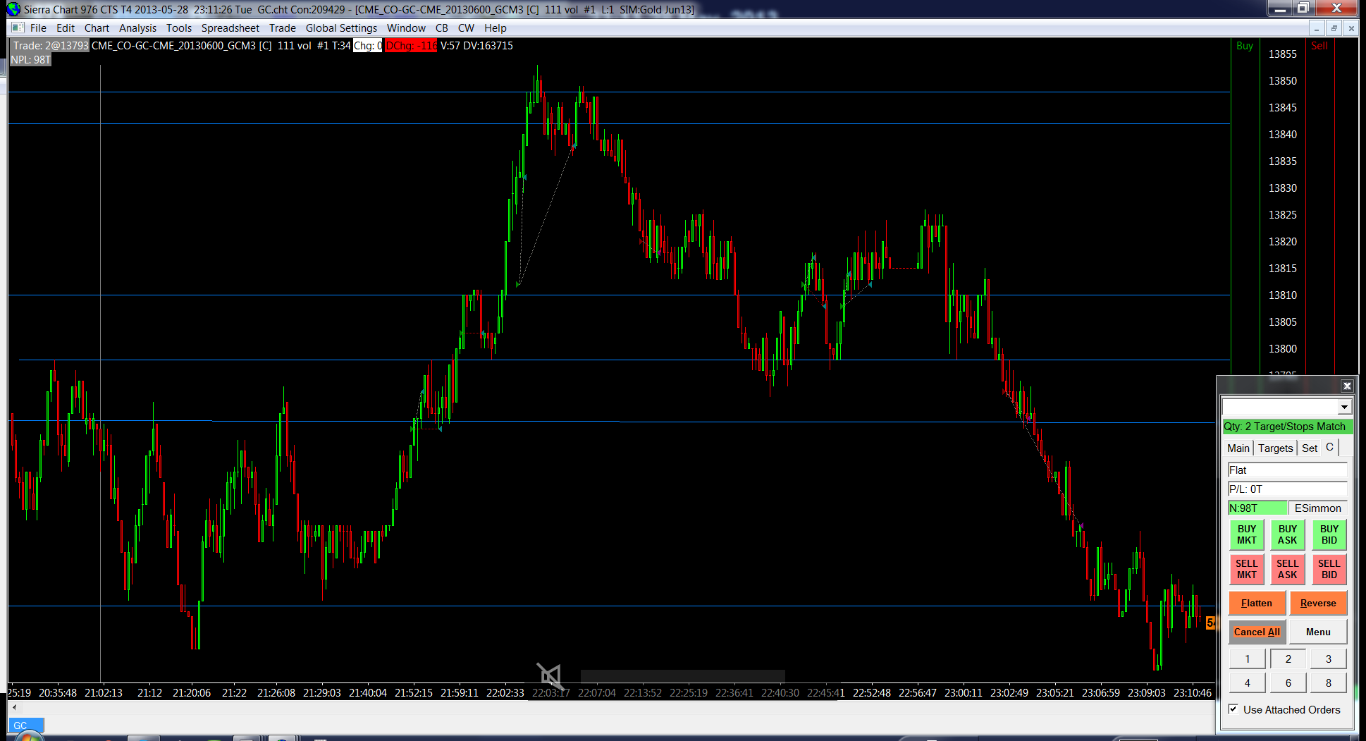This screenshot has width=1366, height=741.
Task: Click the 21:59:11 time axis label
Action: pos(459,693)
